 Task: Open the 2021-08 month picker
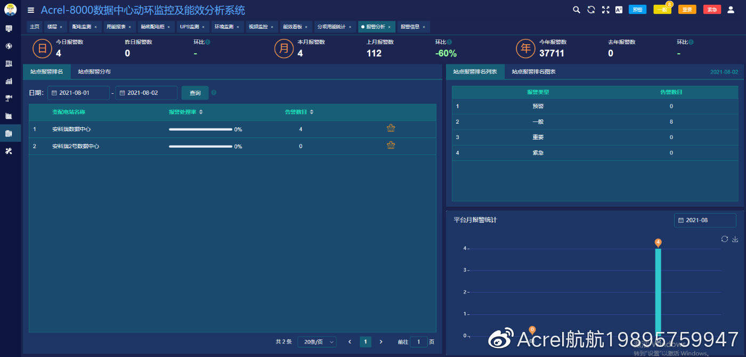705,220
